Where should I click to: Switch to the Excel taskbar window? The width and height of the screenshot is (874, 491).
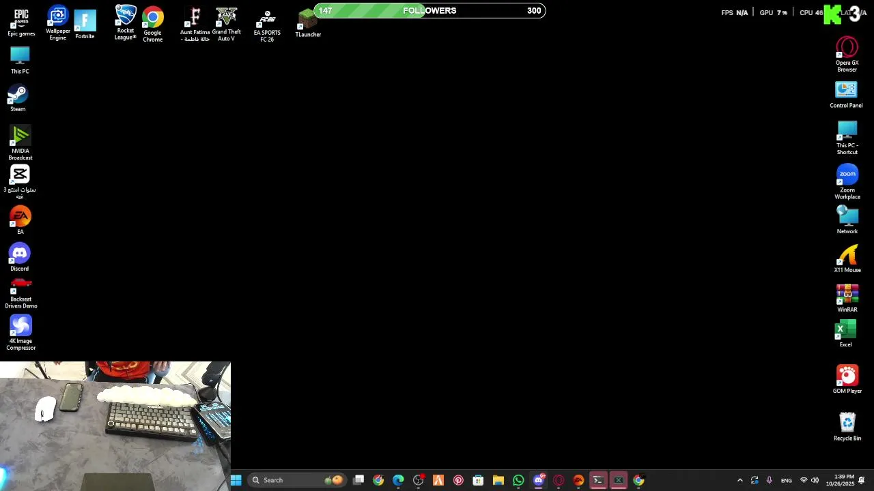tap(619, 480)
